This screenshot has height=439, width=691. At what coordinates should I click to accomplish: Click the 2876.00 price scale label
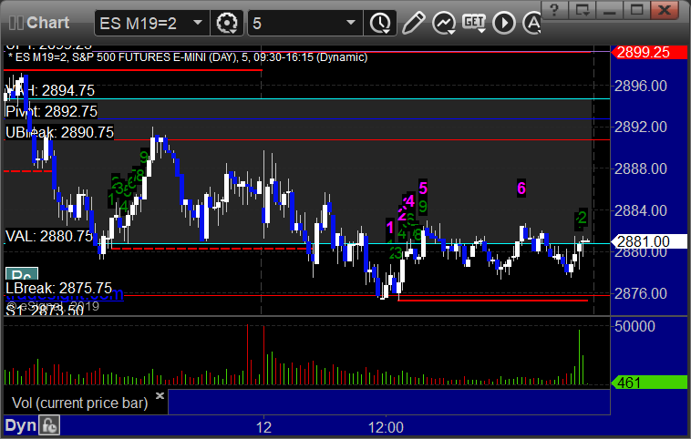pyautogui.click(x=641, y=293)
